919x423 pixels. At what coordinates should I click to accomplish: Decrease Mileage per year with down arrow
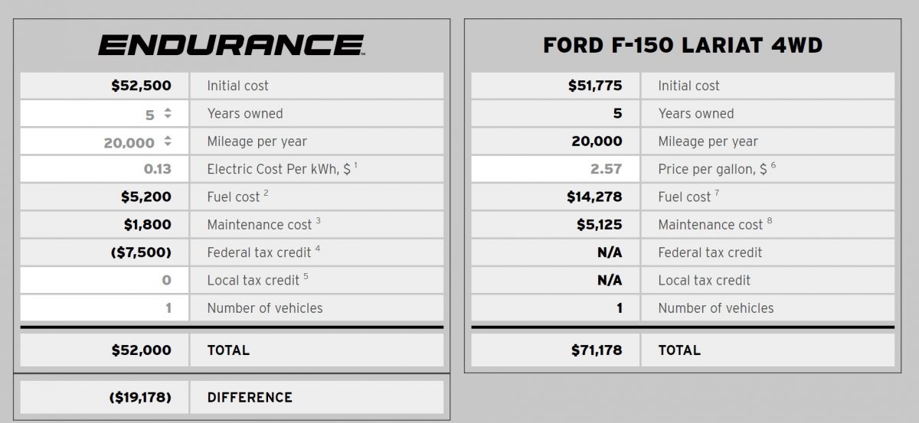pos(168,145)
